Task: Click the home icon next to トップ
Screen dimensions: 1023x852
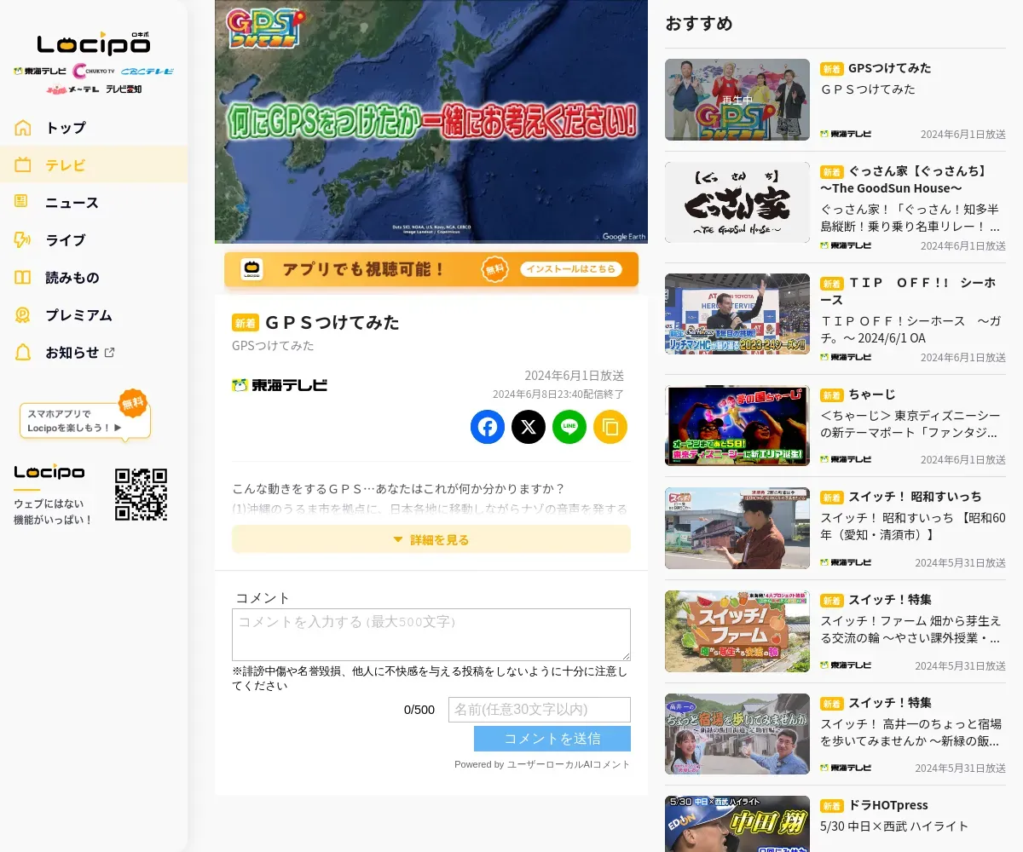Action: click(x=23, y=128)
